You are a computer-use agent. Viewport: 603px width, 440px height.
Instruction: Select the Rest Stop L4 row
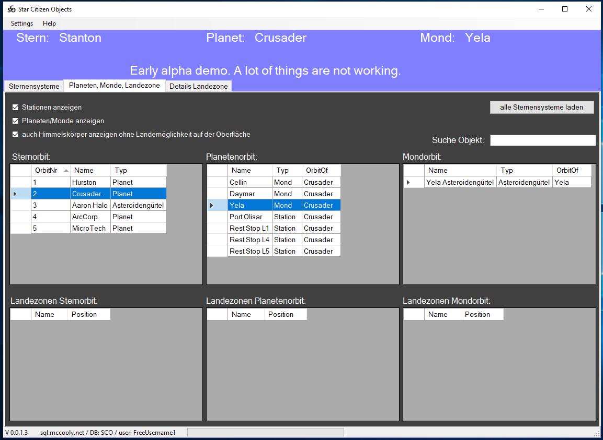pos(274,240)
